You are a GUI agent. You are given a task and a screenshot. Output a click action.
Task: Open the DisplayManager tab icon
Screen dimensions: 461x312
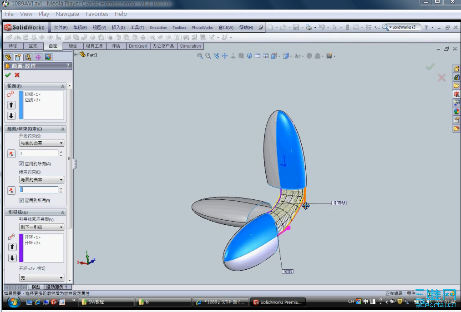(x=48, y=57)
